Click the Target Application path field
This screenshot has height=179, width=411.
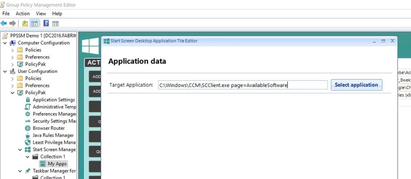(243, 85)
